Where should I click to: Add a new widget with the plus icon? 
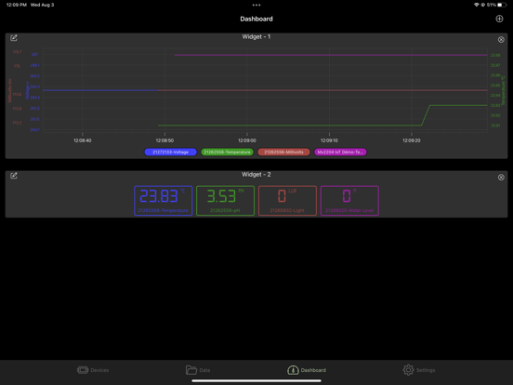tap(499, 19)
